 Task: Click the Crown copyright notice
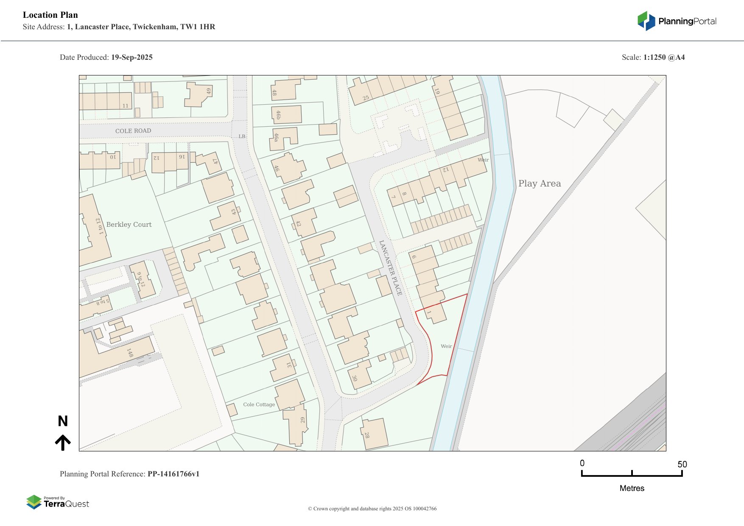(372, 509)
